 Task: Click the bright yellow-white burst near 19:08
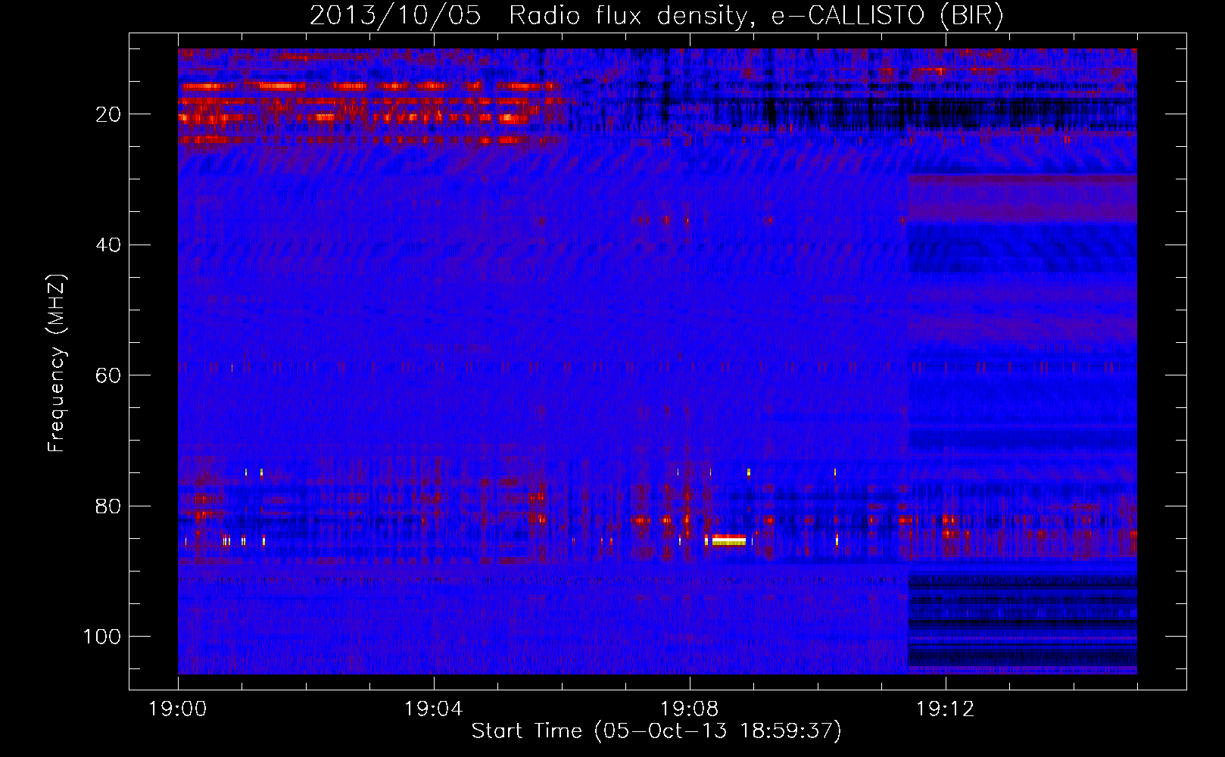729,540
